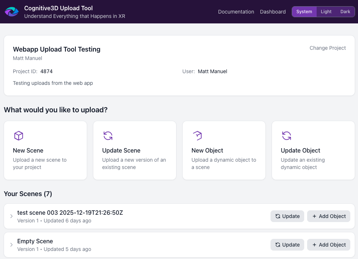Viewport: 358px width, 259px height.
Task: Open the Documentation page
Action: tap(236, 12)
